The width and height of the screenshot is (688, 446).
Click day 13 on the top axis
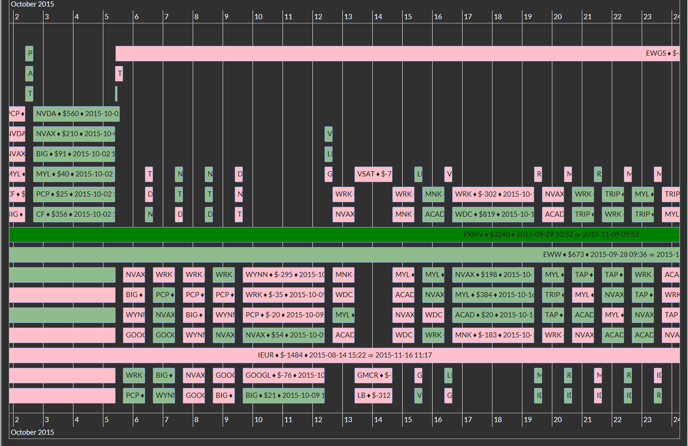coord(348,17)
